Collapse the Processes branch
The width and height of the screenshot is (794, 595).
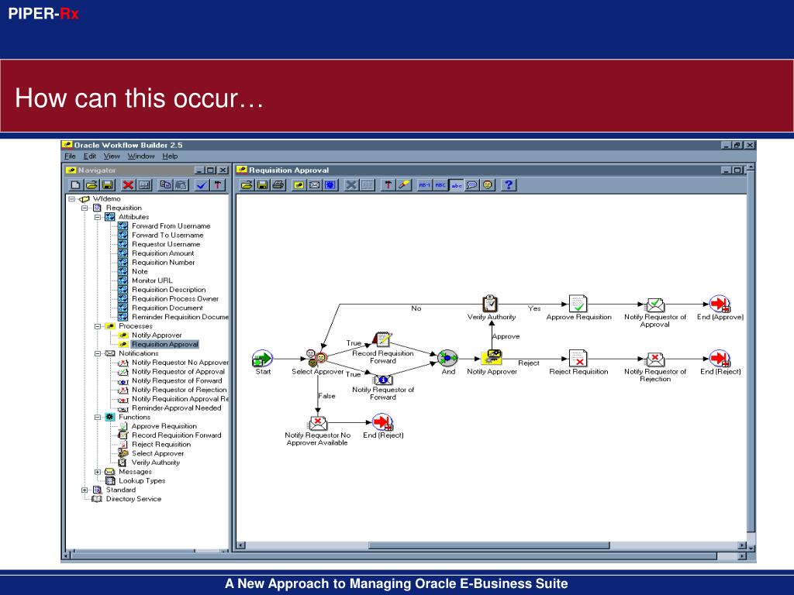[98, 326]
